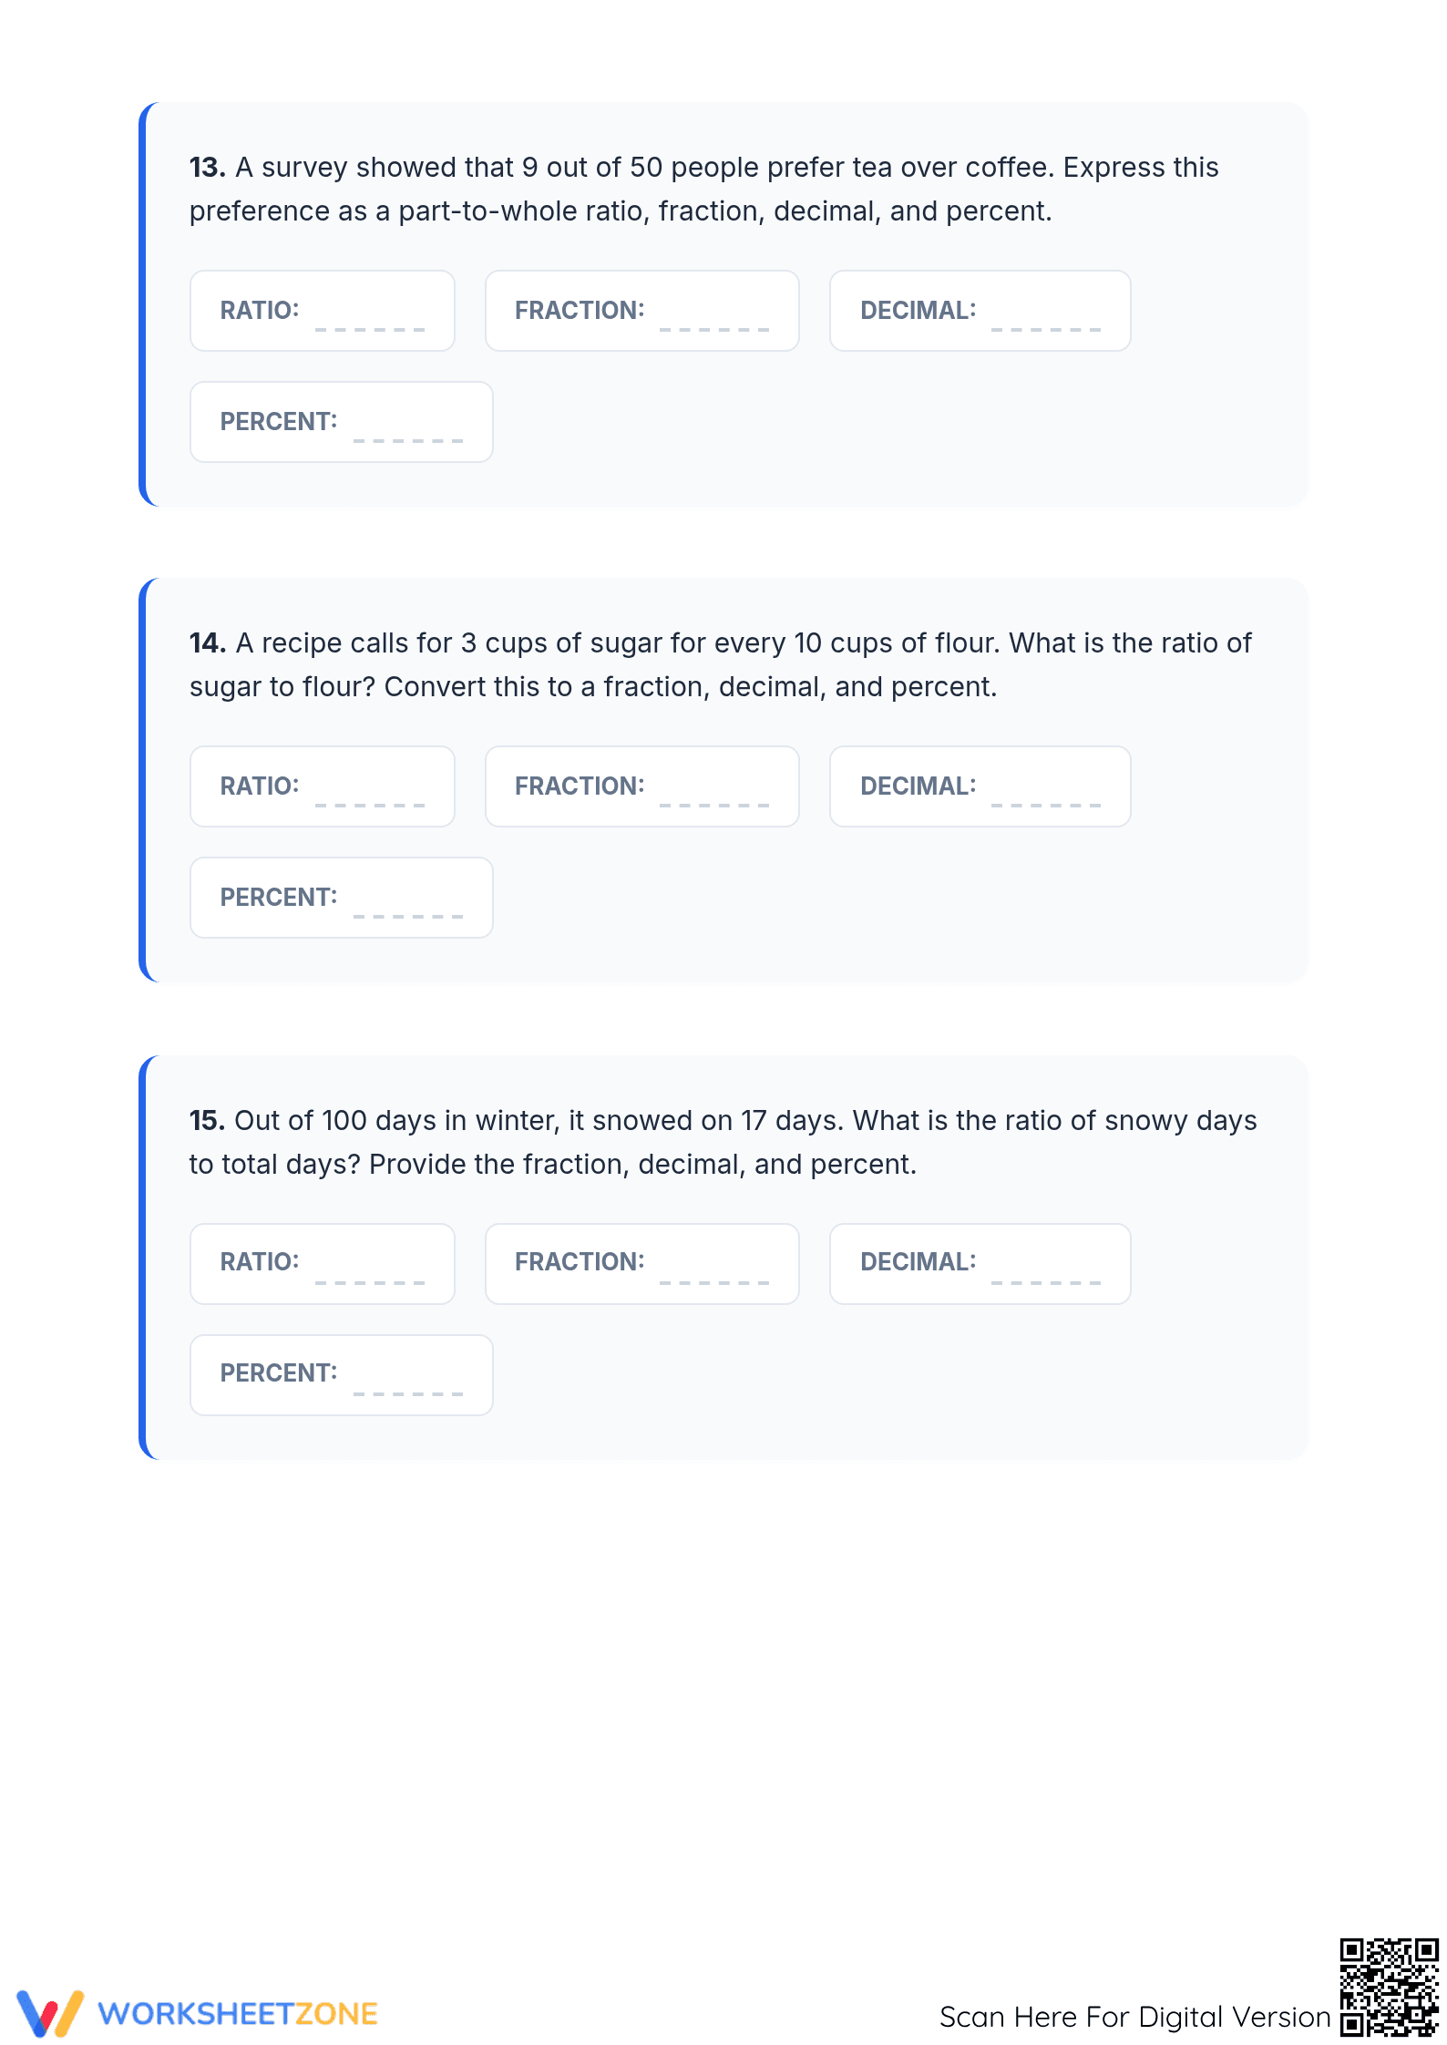Select question 13 DECIMAL answer field

(980, 311)
